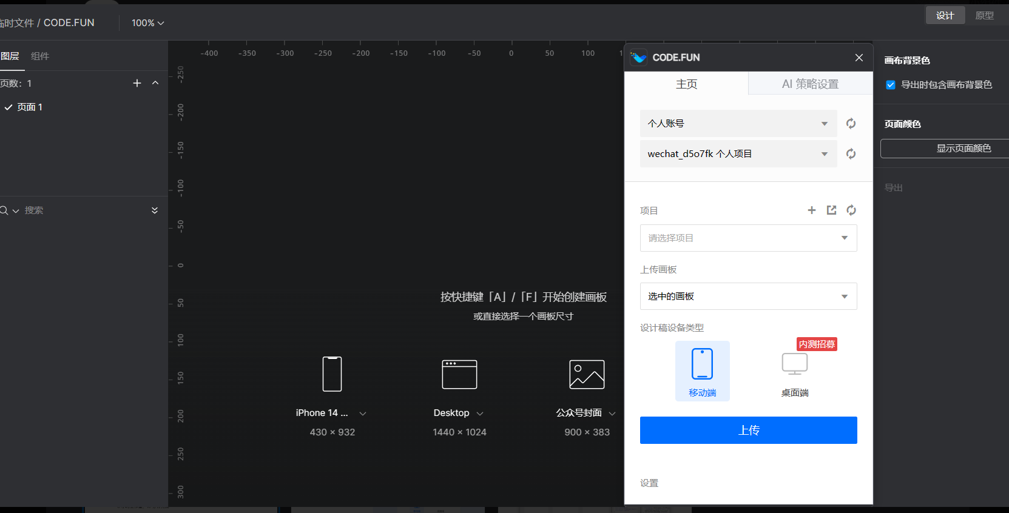The width and height of the screenshot is (1009, 513).
Task: Collapse all layers double-chevron icon
Action: 155,210
